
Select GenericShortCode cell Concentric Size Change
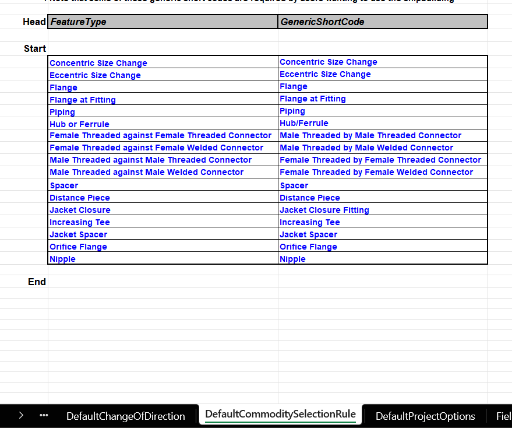click(x=383, y=62)
